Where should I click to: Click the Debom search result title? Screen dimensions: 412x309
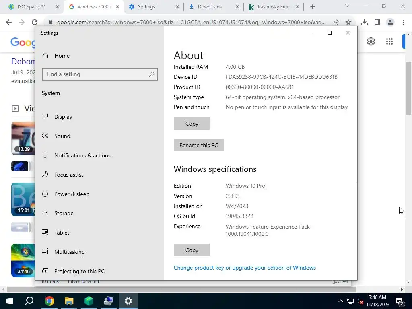(x=23, y=62)
